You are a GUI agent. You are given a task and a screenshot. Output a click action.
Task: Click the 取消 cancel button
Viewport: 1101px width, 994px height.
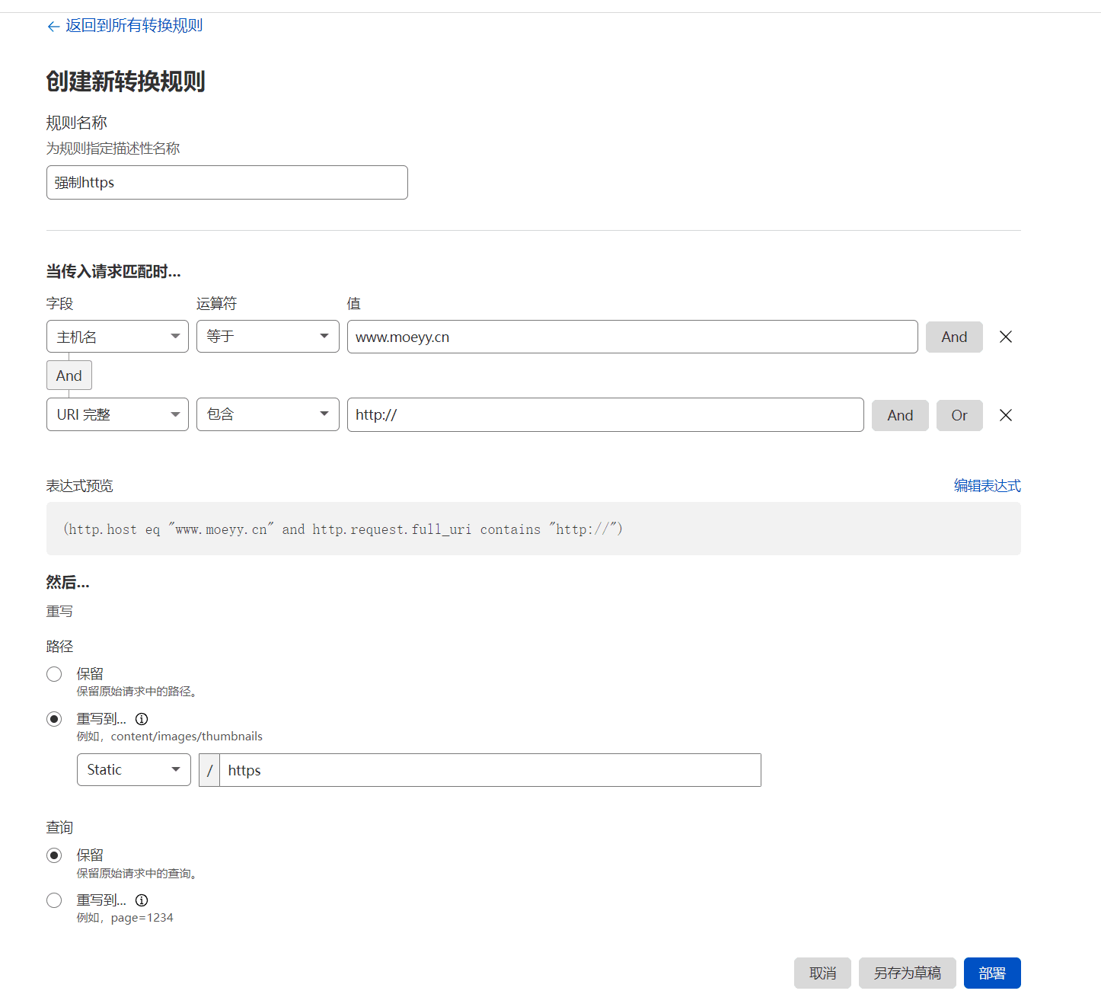point(822,973)
